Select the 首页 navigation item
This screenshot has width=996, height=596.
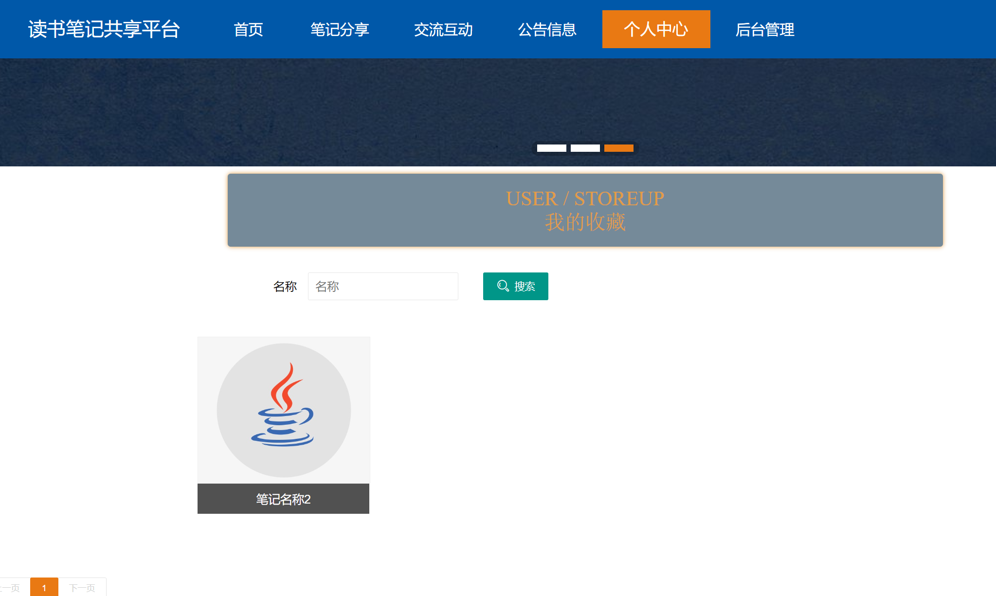(249, 29)
